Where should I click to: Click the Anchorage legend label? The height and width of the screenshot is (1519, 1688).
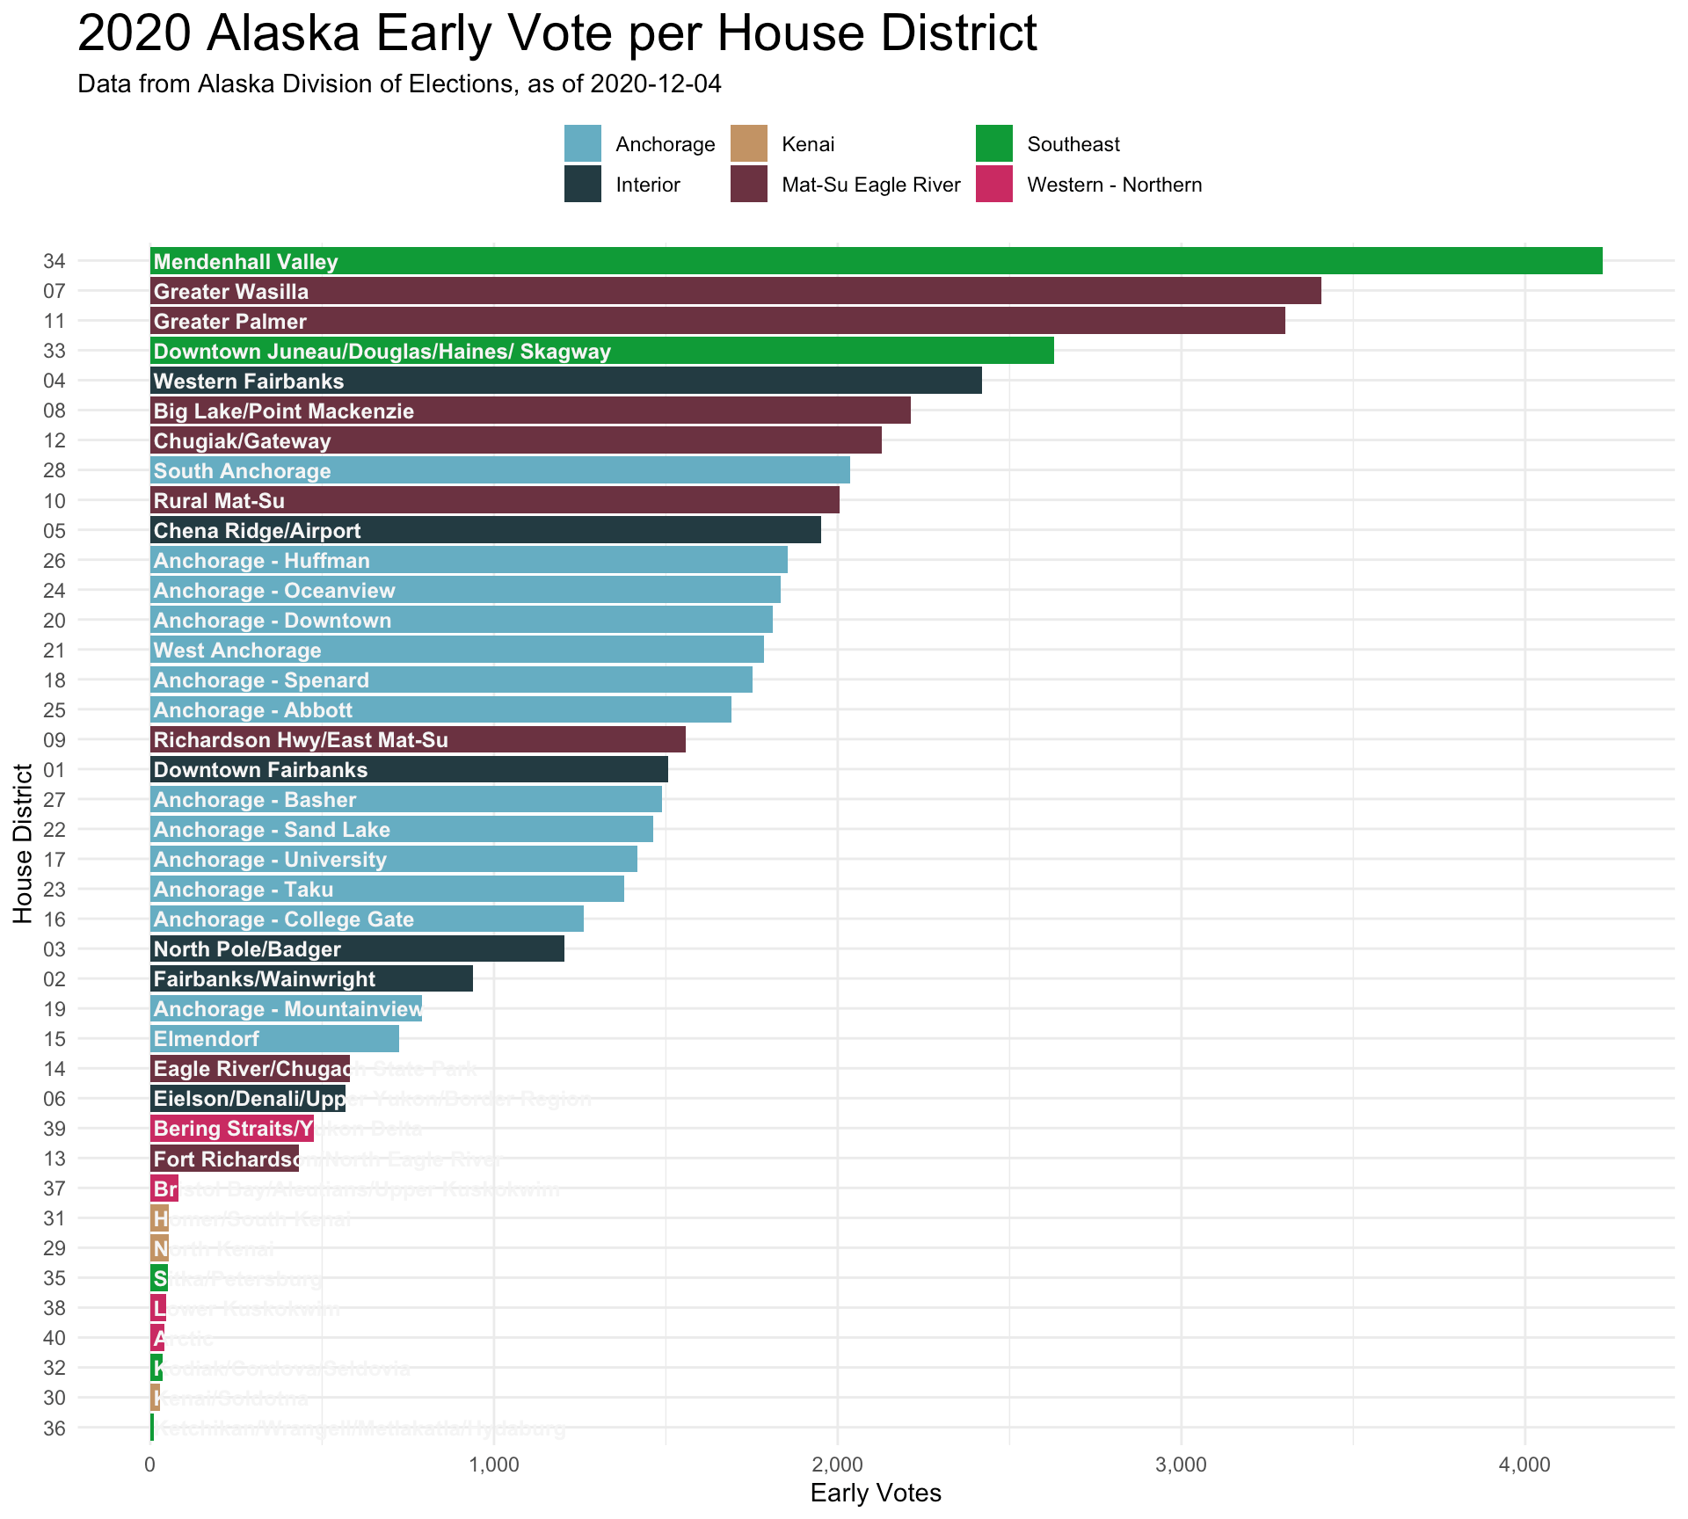coord(666,144)
